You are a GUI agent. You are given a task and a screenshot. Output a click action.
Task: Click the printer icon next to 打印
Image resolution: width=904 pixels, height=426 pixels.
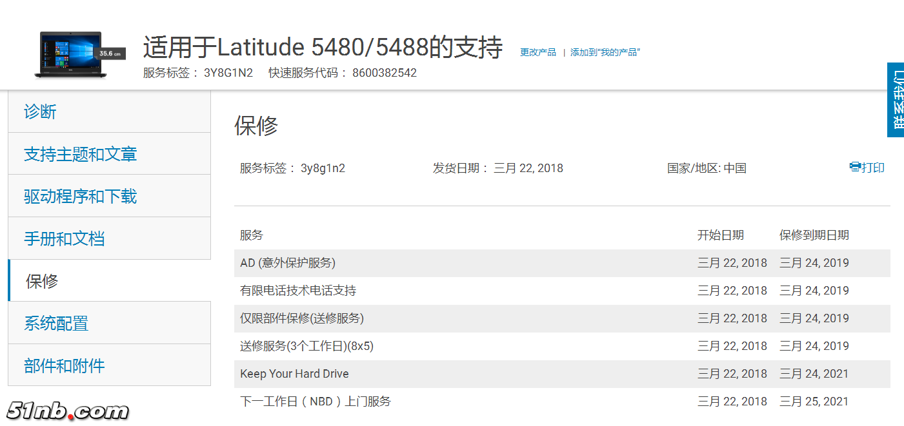coord(855,167)
